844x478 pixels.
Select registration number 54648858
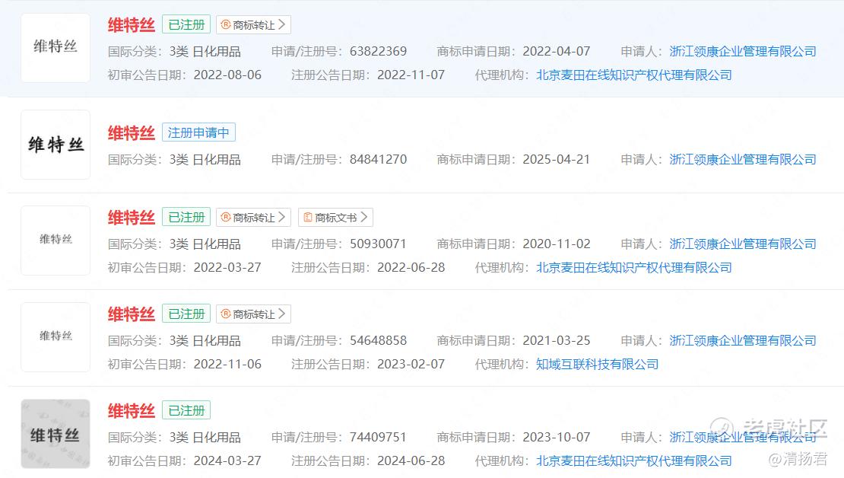point(379,340)
